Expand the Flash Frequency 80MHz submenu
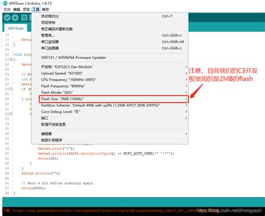265x216 pixels. click(110, 86)
